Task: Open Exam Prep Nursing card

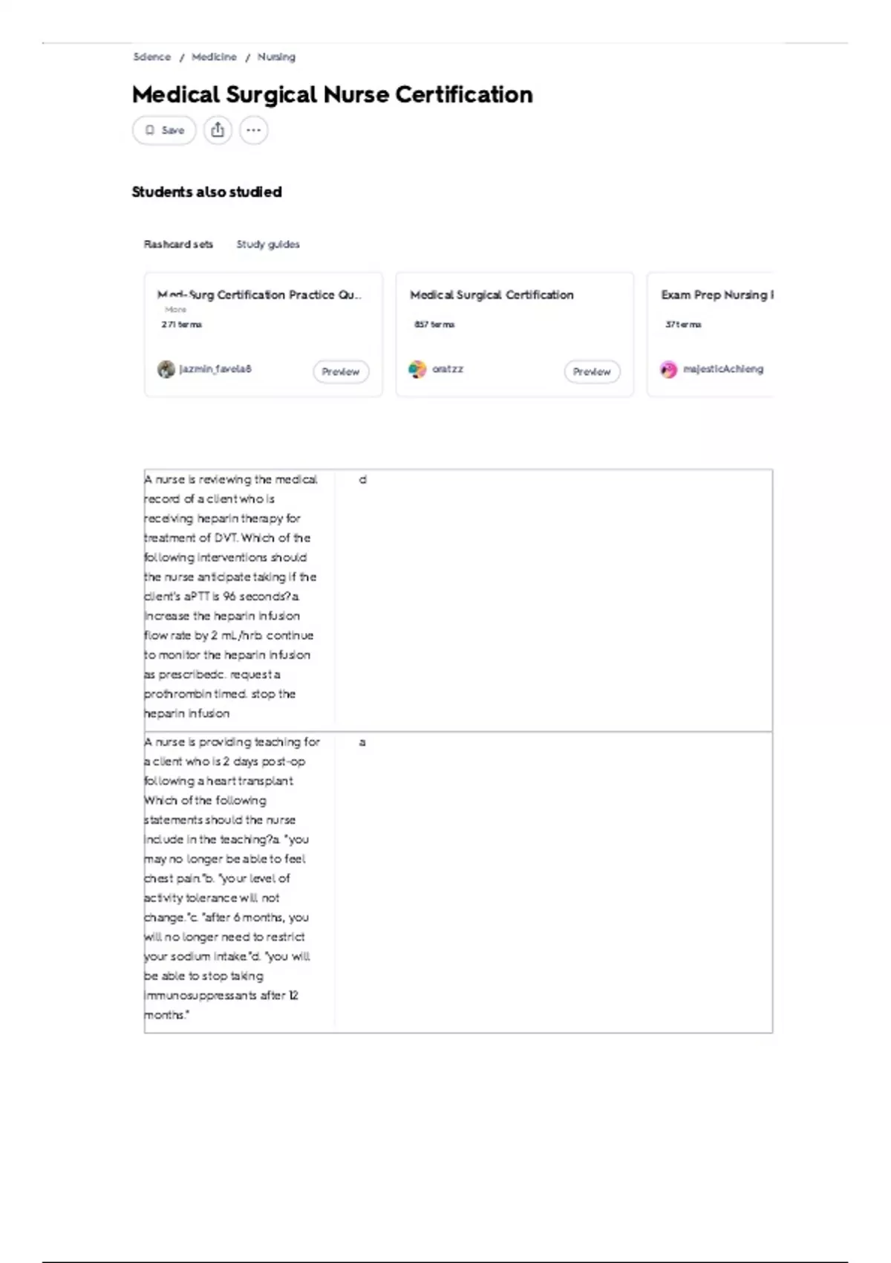Action: pyautogui.click(x=711, y=334)
